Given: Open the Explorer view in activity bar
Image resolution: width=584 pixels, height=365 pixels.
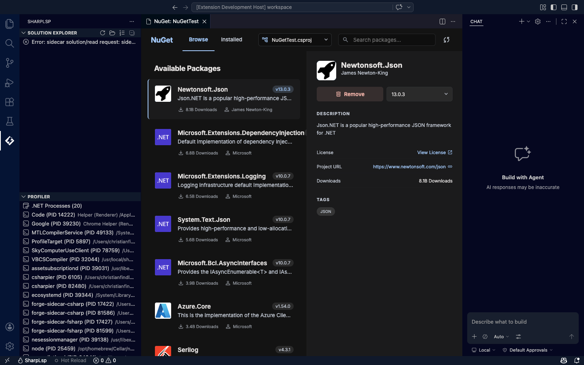Looking at the screenshot, I should click(10, 24).
